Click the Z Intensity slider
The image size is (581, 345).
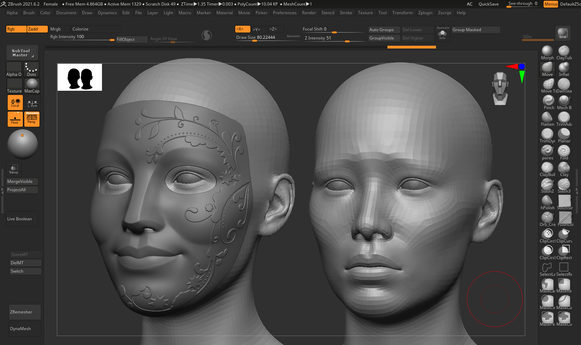pos(335,38)
